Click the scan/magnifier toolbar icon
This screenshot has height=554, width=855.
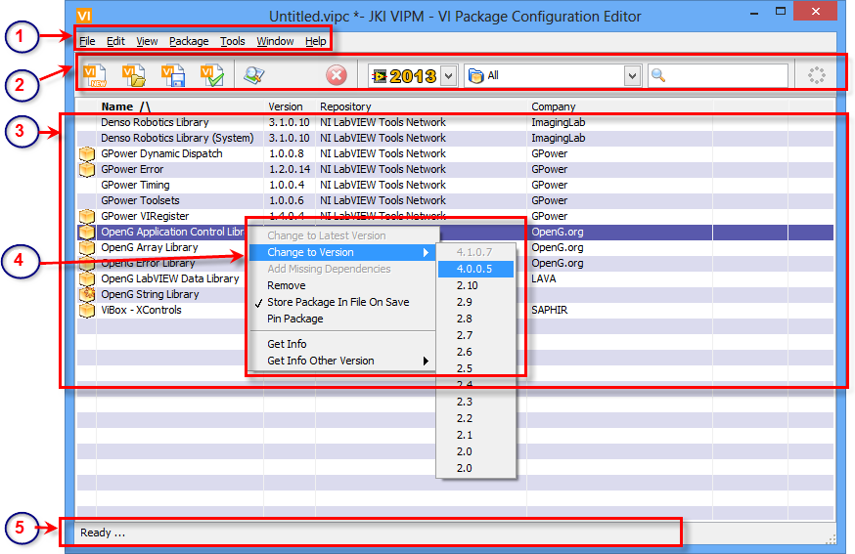pyautogui.click(x=254, y=75)
